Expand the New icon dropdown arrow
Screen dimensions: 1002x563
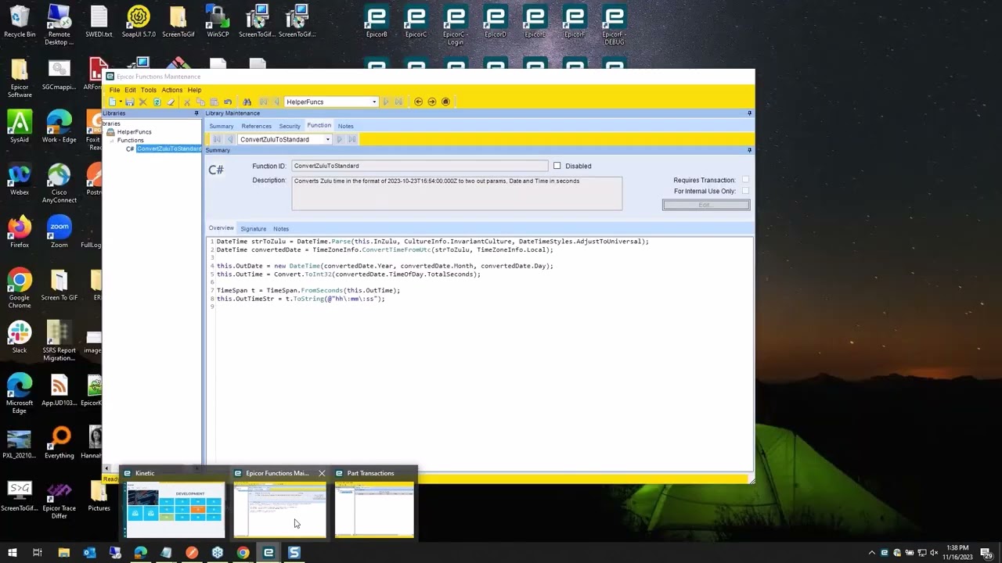pyautogui.click(x=120, y=102)
